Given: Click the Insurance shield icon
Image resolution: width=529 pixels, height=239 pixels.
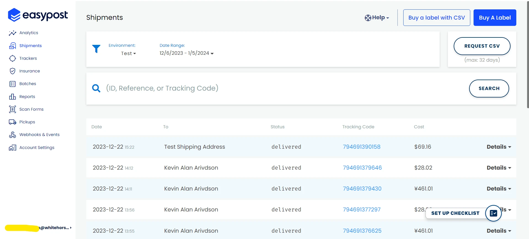Looking at the screenshot, I should click(12, 71).
